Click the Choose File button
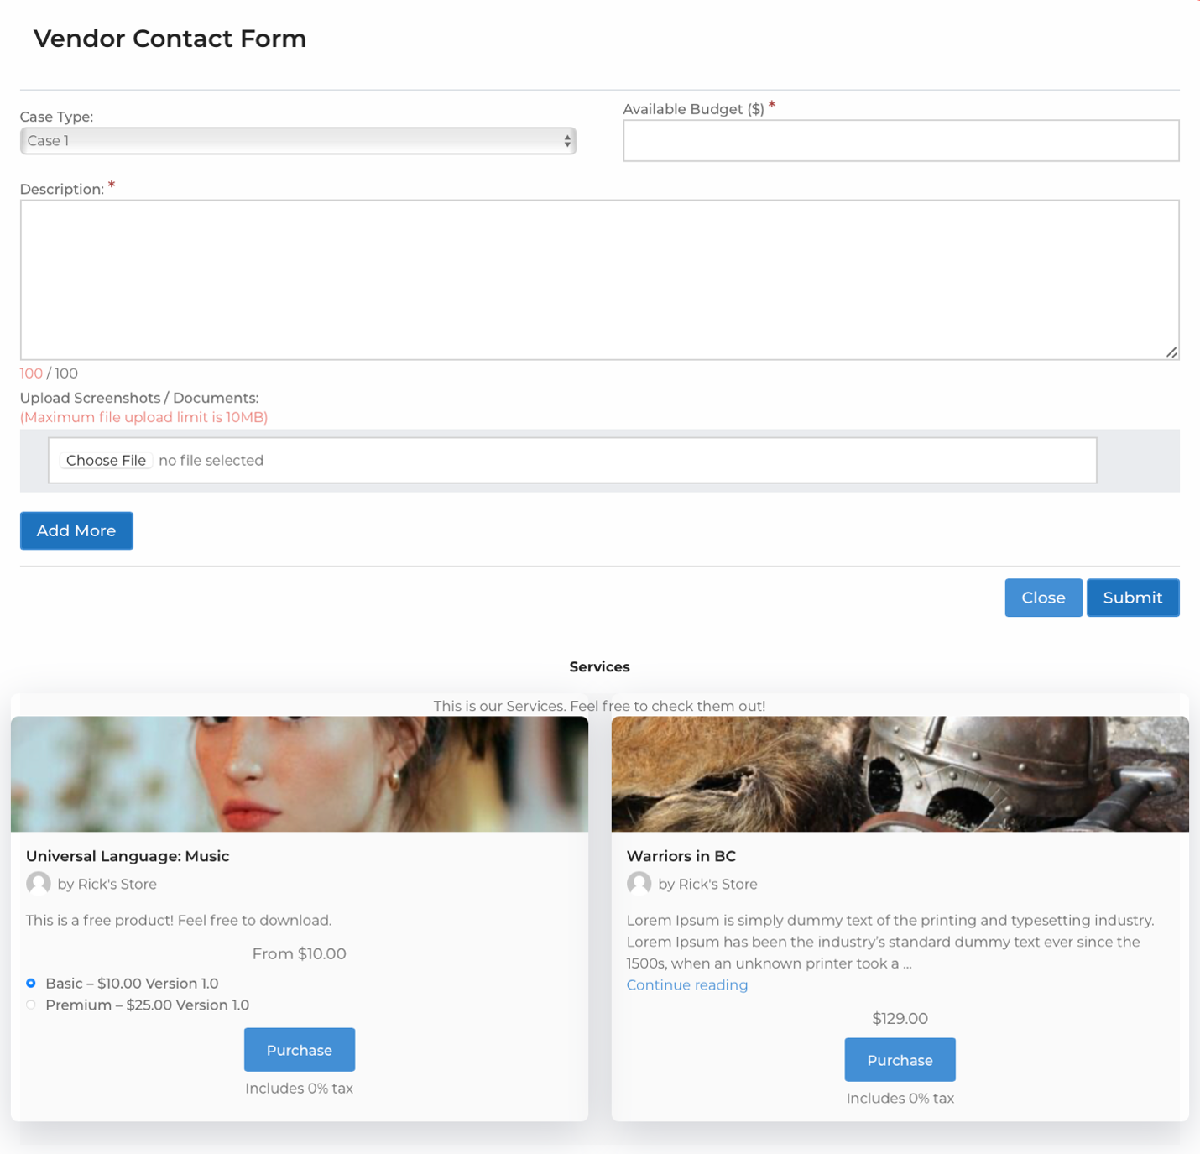1200x1154 pixels. tap(106, 460)
